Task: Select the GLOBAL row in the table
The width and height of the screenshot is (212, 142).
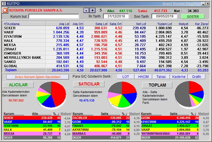Action: click(x=106, y=66)
